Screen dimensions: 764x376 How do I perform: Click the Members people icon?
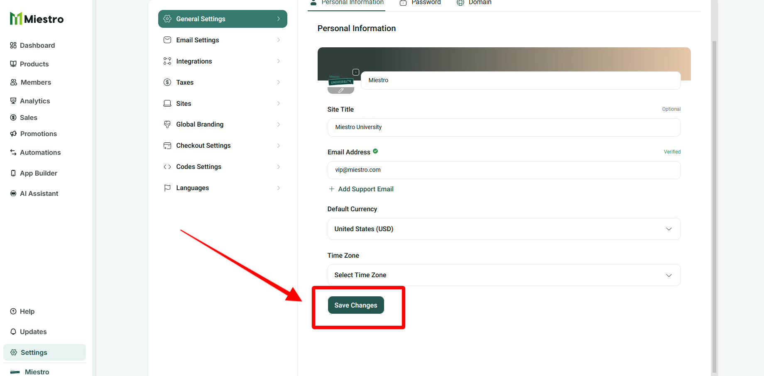tap(14, 82)
